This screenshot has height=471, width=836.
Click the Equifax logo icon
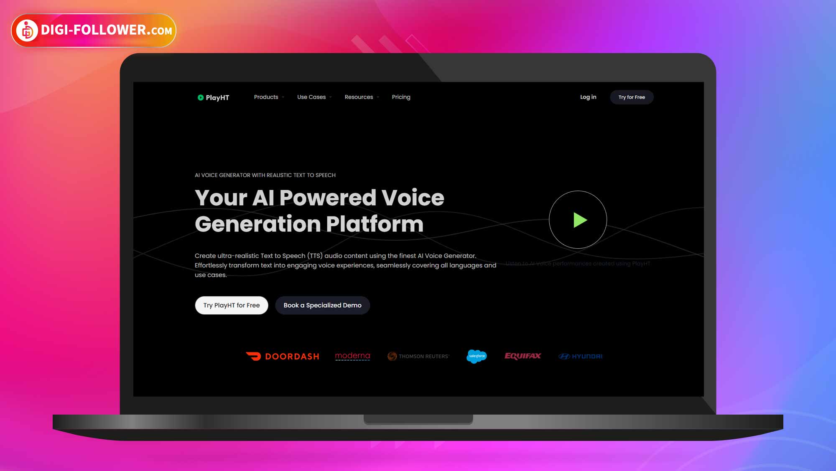pyautogui.click(x=521, y=356)
